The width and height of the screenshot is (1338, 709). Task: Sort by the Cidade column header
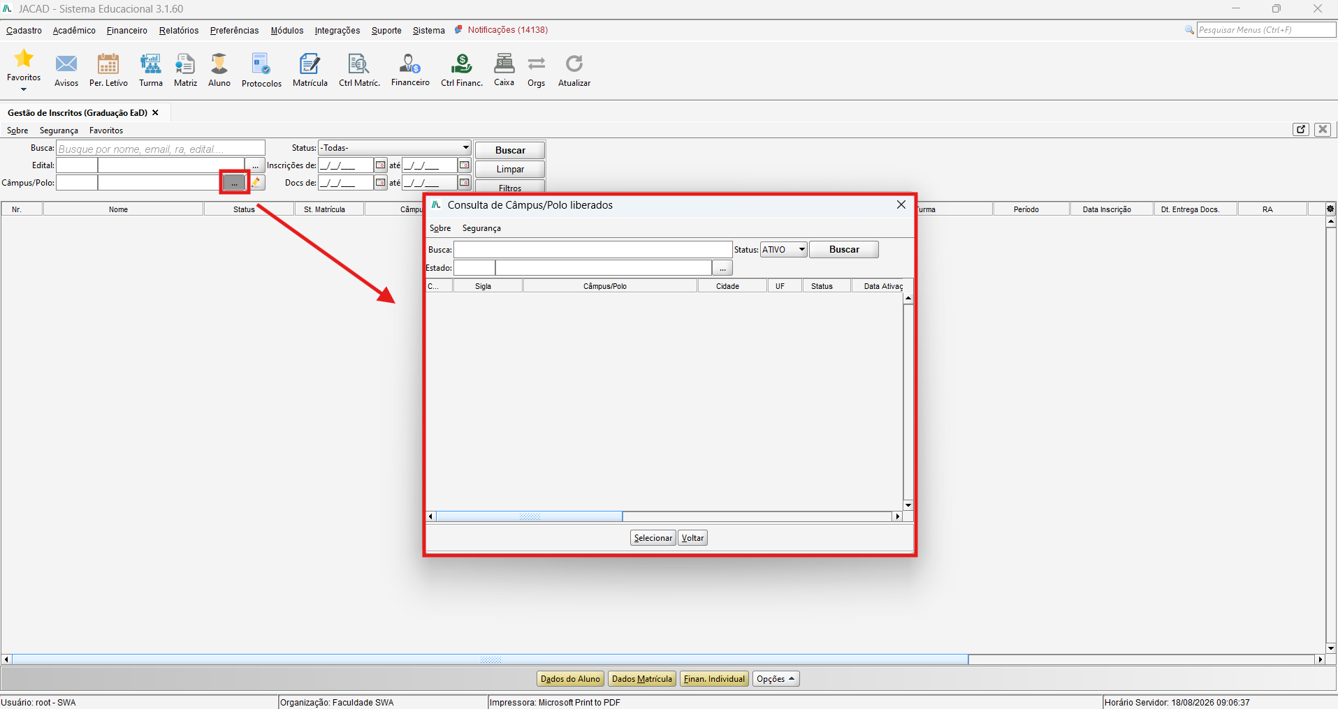pyautogui.click(x=732, y=286)
